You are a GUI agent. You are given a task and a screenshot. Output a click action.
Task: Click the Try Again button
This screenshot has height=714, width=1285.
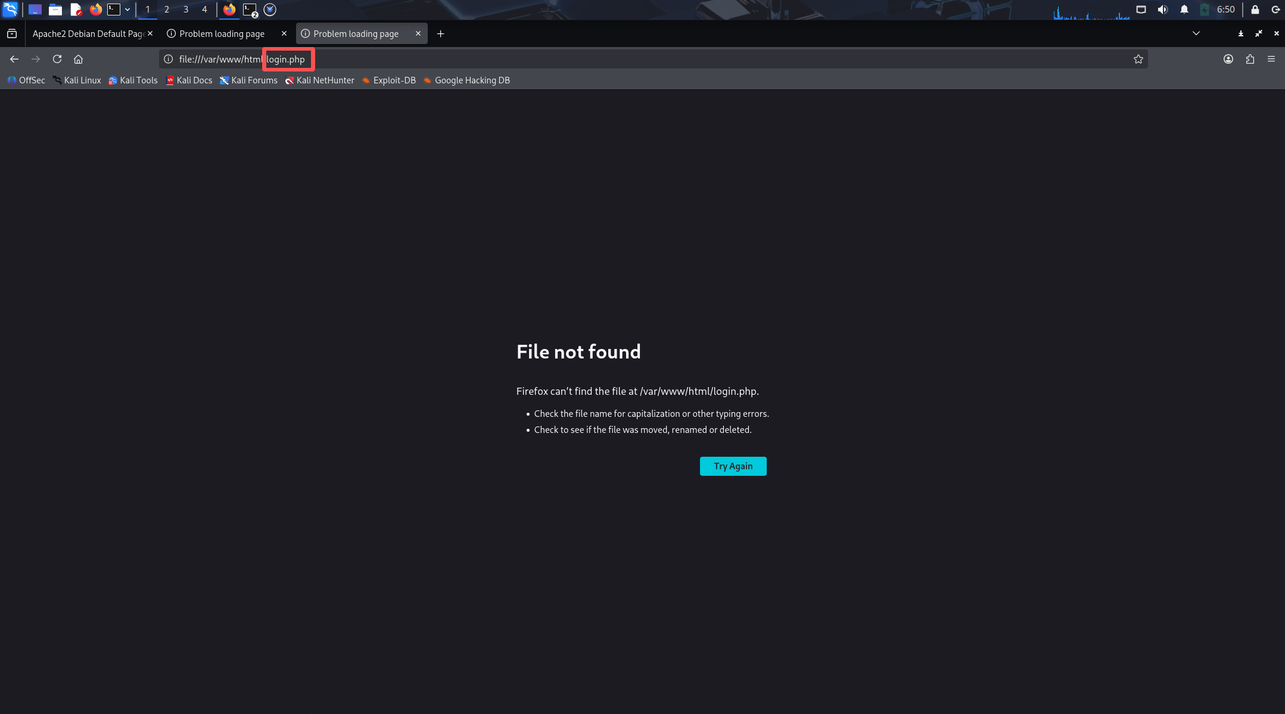click(733, 466)
